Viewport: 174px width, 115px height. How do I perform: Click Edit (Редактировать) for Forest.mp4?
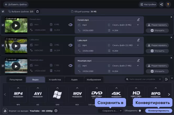click(x=157, y=25)
